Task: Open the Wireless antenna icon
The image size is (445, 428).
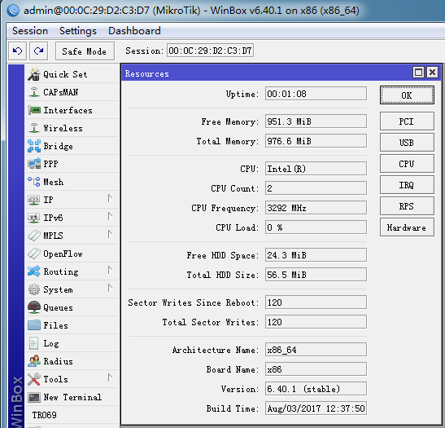Action: [x=34, y=128]
